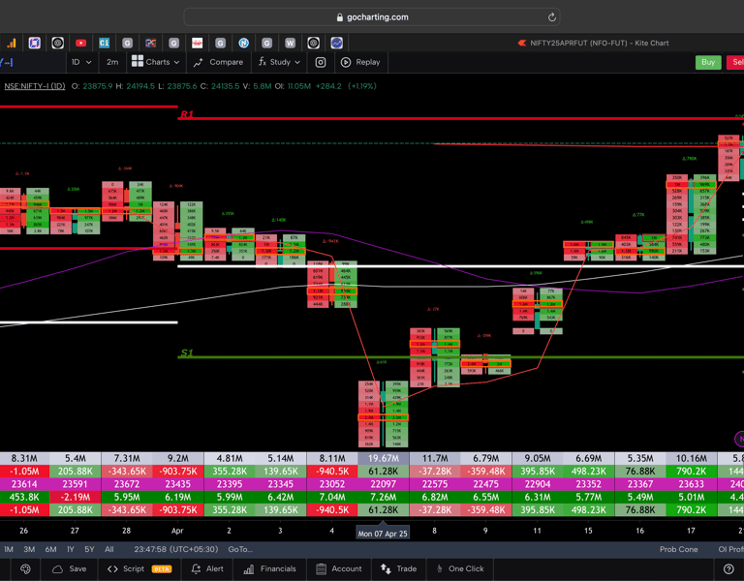Open the Financials panel
Screen dimensions: 744x581
[x=269, y=568]
